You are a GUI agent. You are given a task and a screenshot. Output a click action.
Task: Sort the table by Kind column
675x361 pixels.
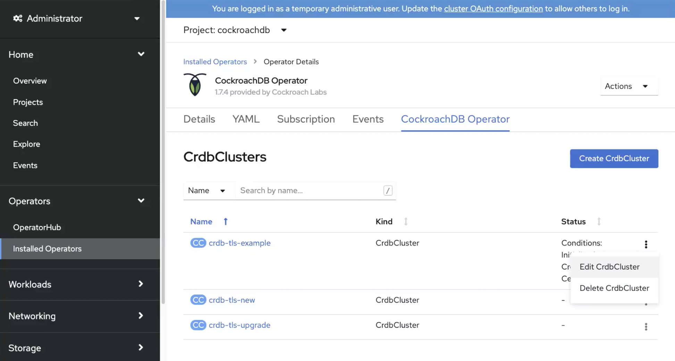click(x=406, y=221)
